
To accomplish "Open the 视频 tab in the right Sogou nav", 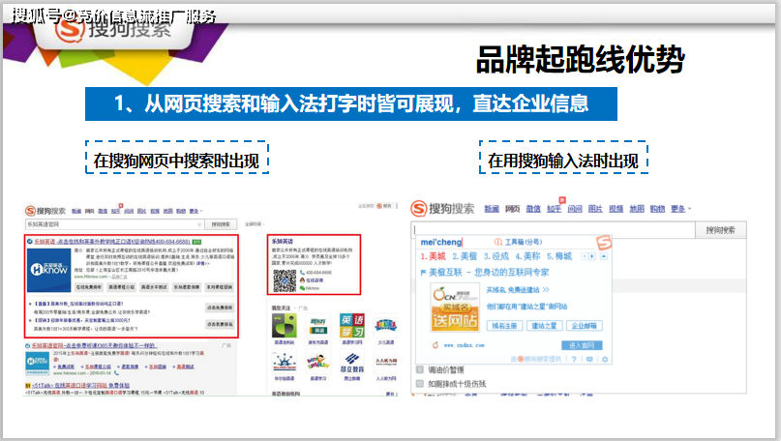I will tap(616, 209).
